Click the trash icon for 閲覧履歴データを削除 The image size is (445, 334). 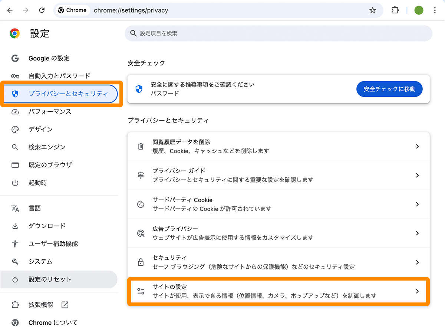(140, 146)
